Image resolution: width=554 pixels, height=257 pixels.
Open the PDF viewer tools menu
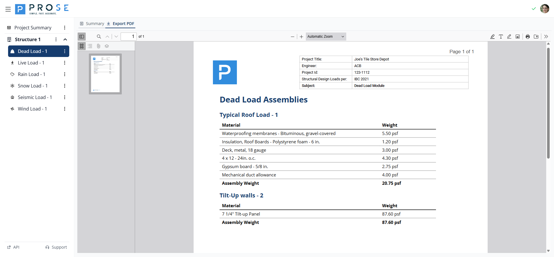(x=546, y=37)
